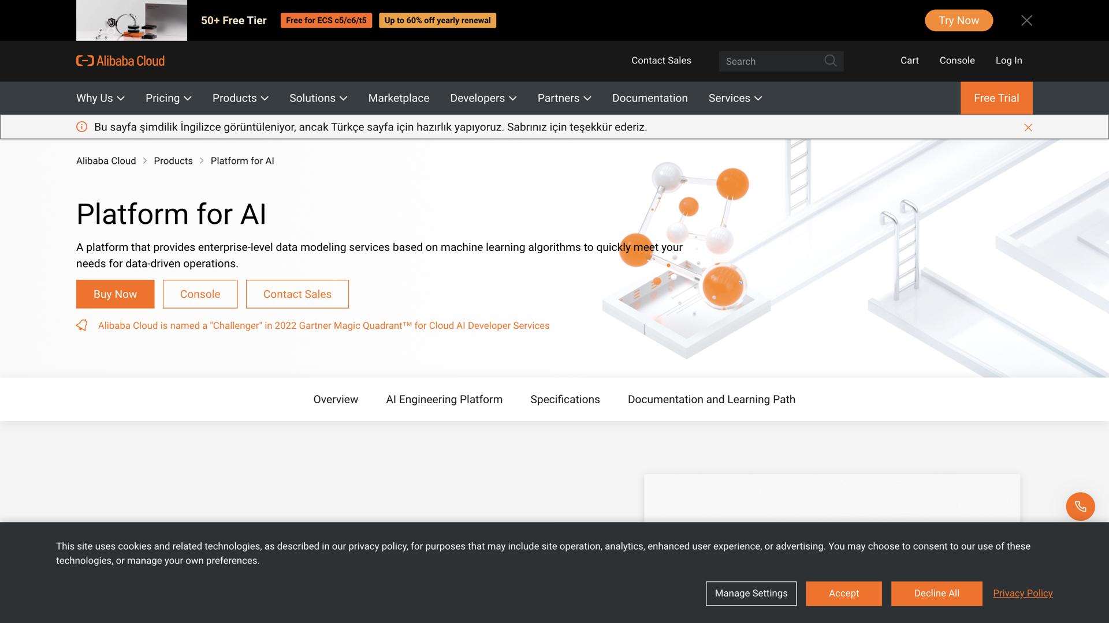Open the Privacy Policy link
The height and width of the screenshot is (623, 1109).
(x=1022, y=593)
